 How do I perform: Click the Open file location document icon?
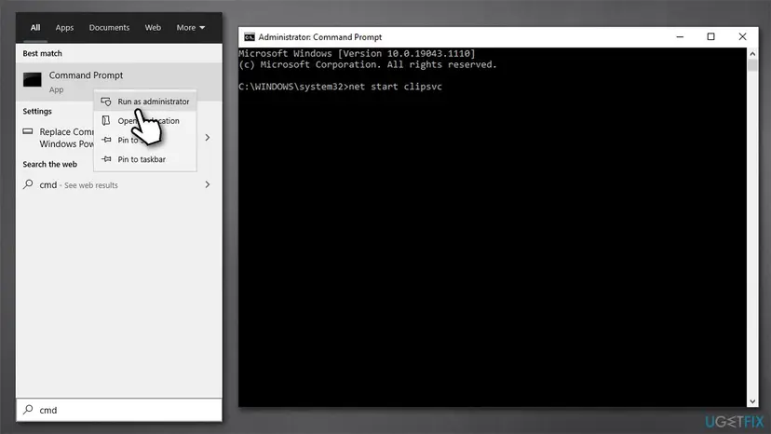(x=106, y=120)
